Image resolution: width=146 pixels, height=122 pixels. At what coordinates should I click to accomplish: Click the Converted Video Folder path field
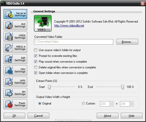(73, 42)
